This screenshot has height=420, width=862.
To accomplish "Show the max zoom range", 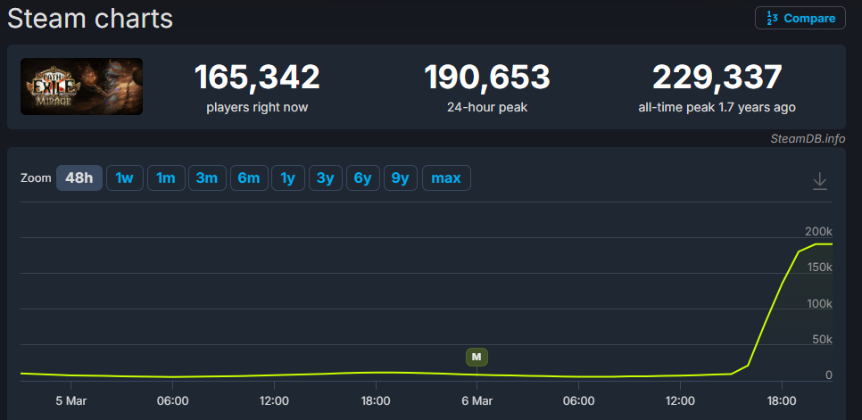I will (446, 177).
